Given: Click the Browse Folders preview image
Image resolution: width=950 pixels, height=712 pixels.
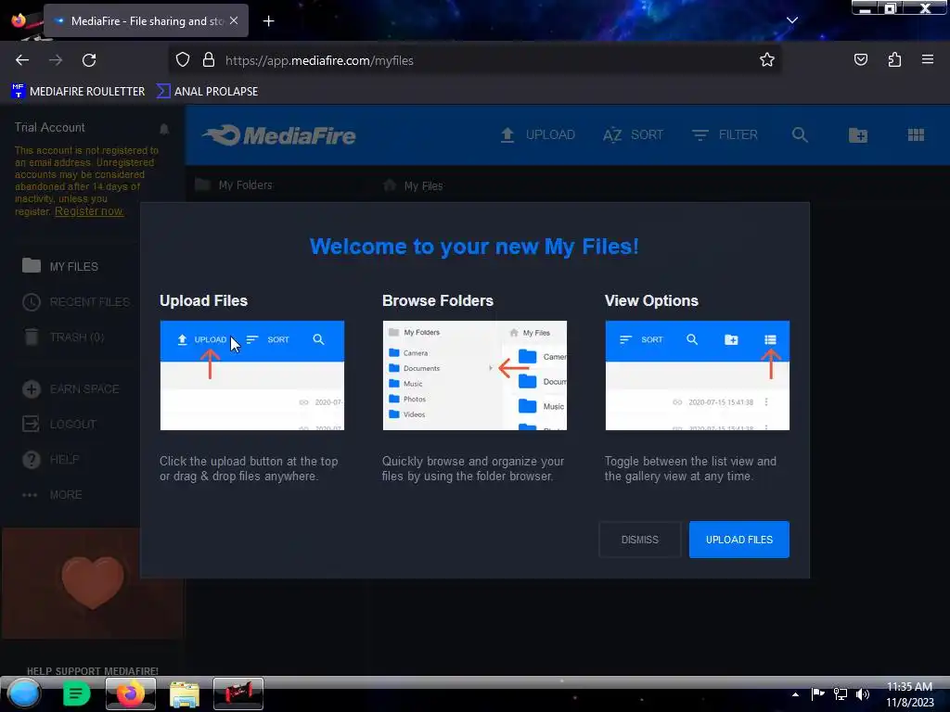Looking at the screenshot, I should [x=475, y=375].
